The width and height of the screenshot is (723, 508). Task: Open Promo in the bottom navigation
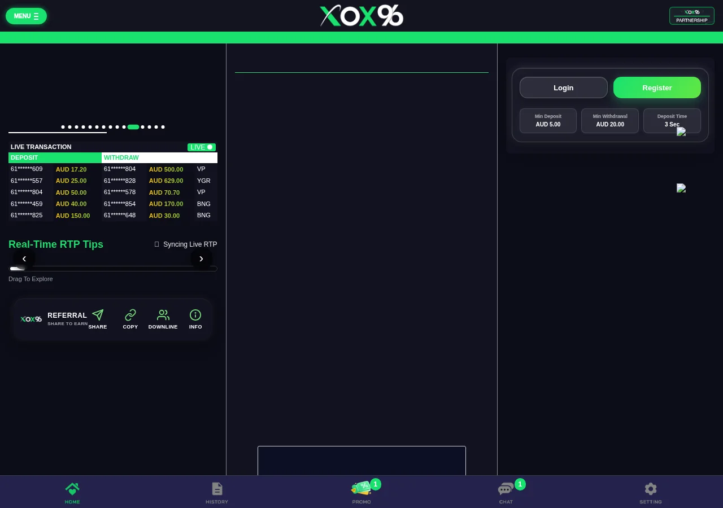tap(361, 492)
